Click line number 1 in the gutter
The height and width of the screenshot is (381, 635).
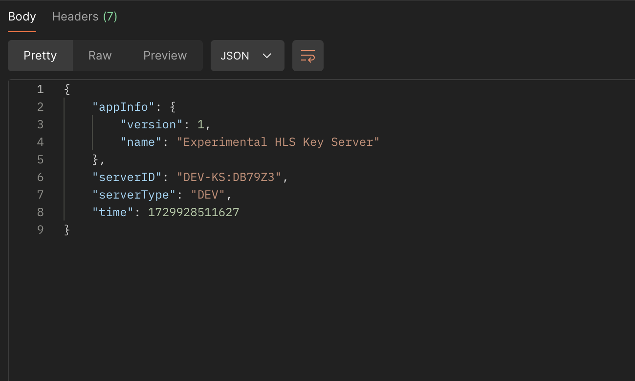(x=40, y=89)
